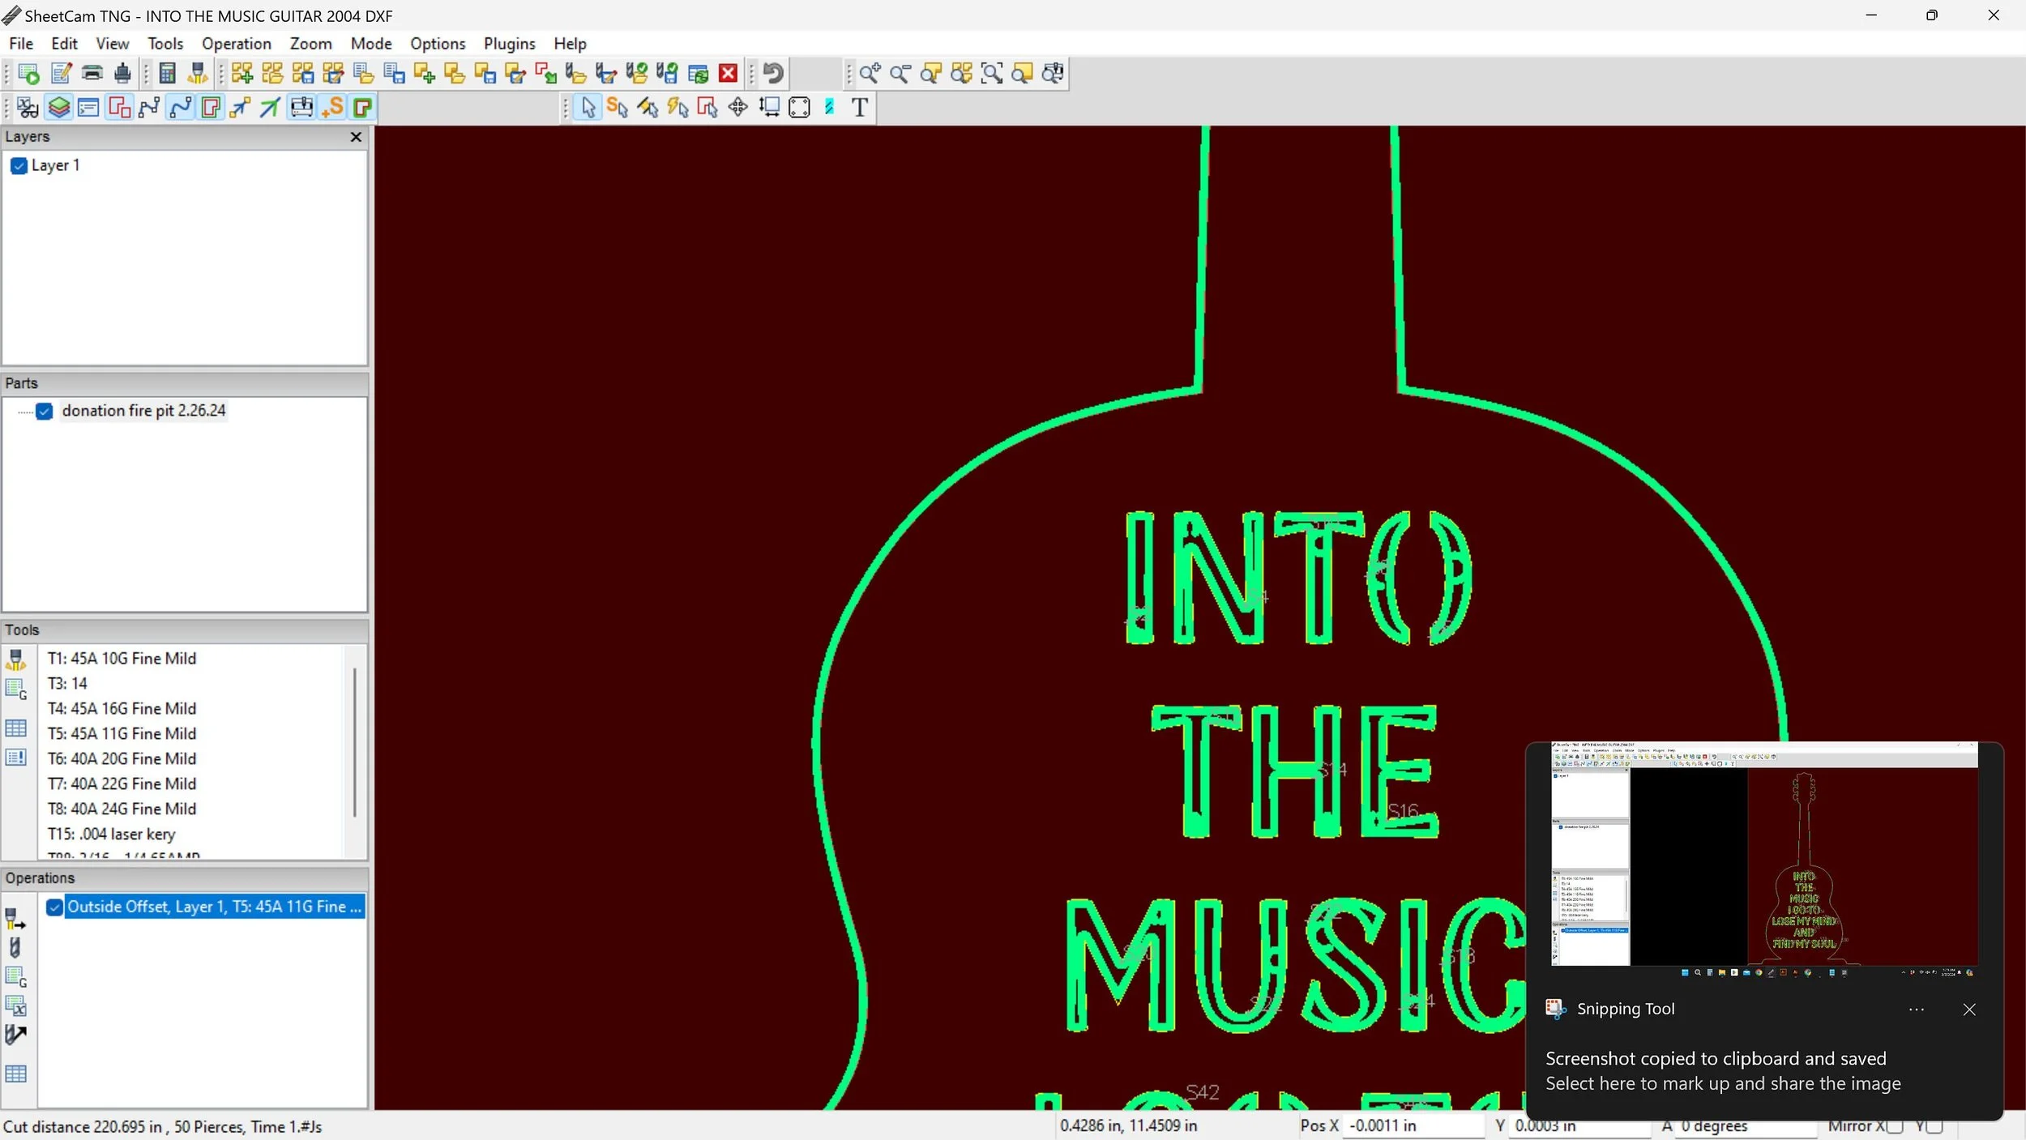Click the Undo arrow in toolbar

coord(773,74)
